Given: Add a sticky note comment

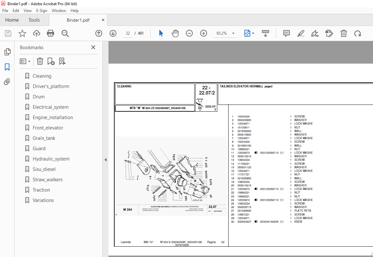Looking at the screenshot, I should coord(287,33).
